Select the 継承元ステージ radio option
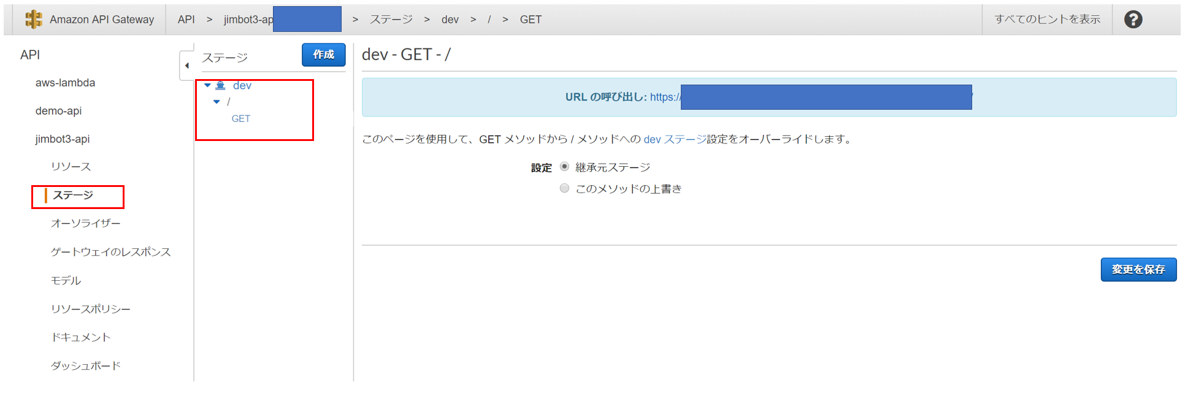This screenshot has height=396, width=1204. point(564,167)
